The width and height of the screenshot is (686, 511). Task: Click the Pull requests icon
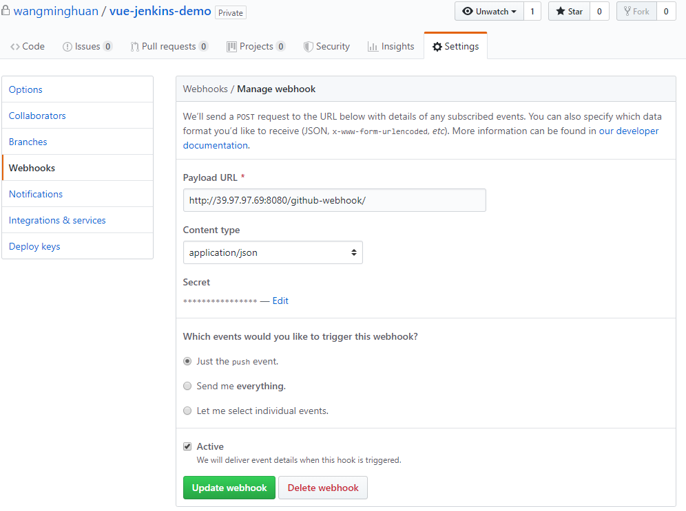(x=135, y=47)
